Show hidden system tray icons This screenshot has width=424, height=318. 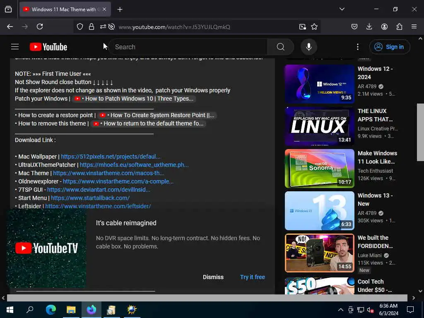coord(341,310)
